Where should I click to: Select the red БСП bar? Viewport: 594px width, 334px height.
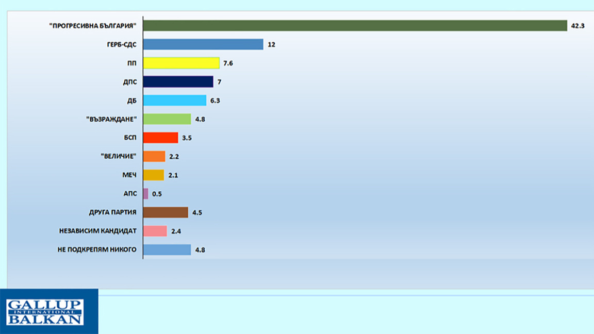161,138
